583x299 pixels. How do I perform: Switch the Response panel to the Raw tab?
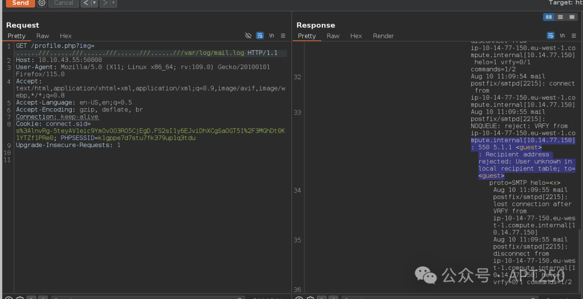click(333, 36)
